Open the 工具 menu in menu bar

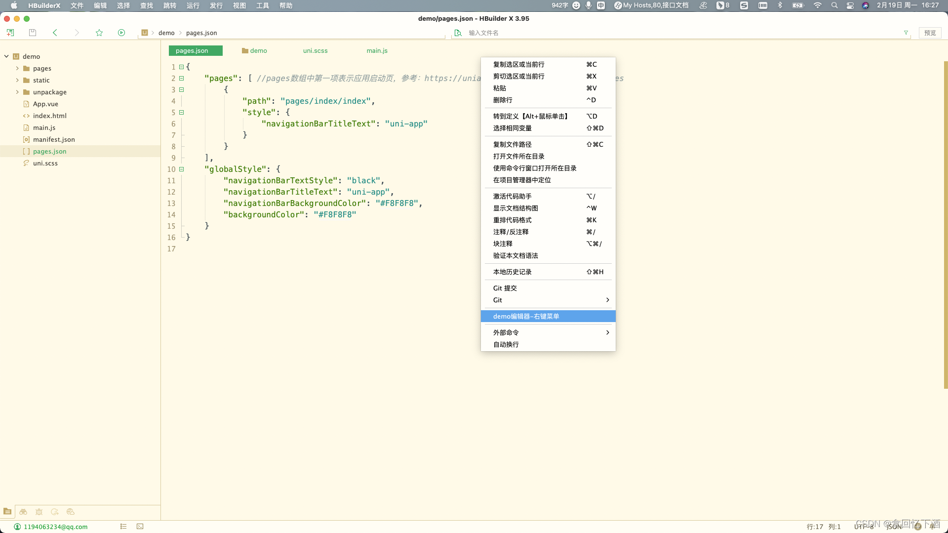coord(263,5)
